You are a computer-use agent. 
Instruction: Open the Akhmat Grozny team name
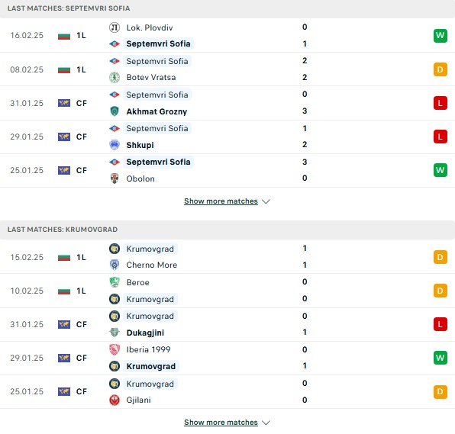click(157, 111)
